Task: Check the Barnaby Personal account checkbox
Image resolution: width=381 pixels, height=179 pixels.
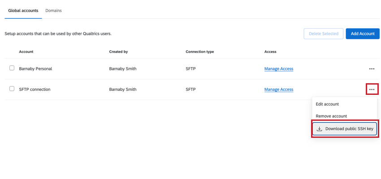Action: (12, 68)
